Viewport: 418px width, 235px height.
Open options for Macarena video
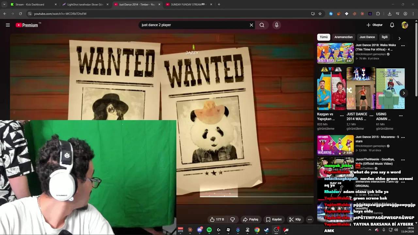pyautogui.click(x=403, y=137)
